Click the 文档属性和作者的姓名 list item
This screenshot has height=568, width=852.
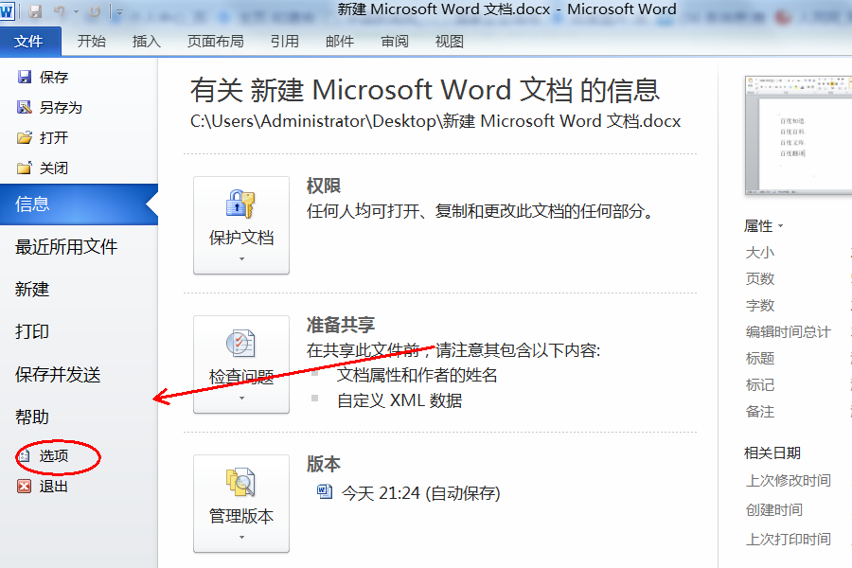click(417, 375)
